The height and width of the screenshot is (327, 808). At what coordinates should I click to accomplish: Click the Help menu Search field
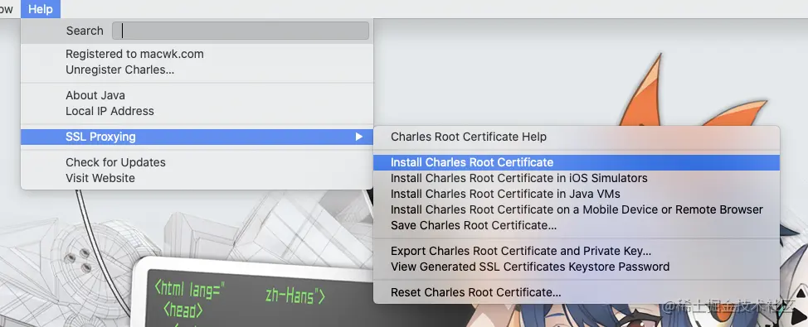pos(240,31)
